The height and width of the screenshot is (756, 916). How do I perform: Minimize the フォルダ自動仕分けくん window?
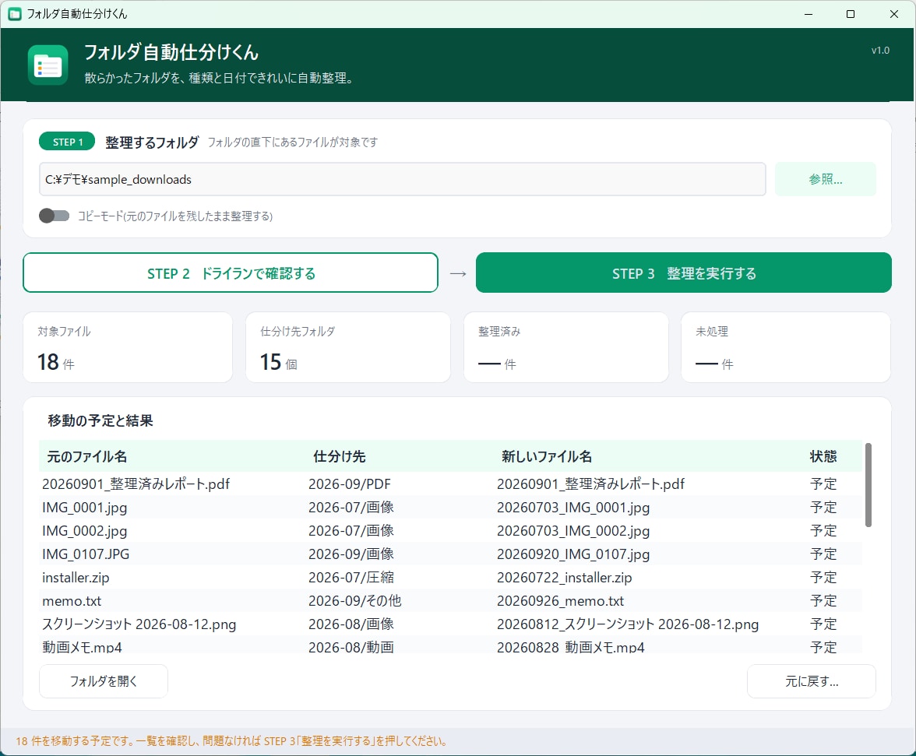(x=809, y=14)
